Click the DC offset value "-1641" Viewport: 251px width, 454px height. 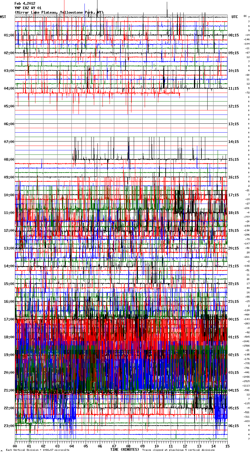[246, 341]
